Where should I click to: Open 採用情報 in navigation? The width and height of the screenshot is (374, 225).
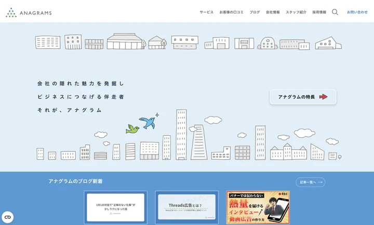319,12
